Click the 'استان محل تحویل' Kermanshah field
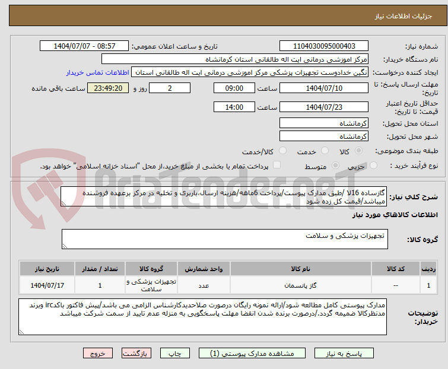Screen dimensions: 448x369 click(323, 123)
